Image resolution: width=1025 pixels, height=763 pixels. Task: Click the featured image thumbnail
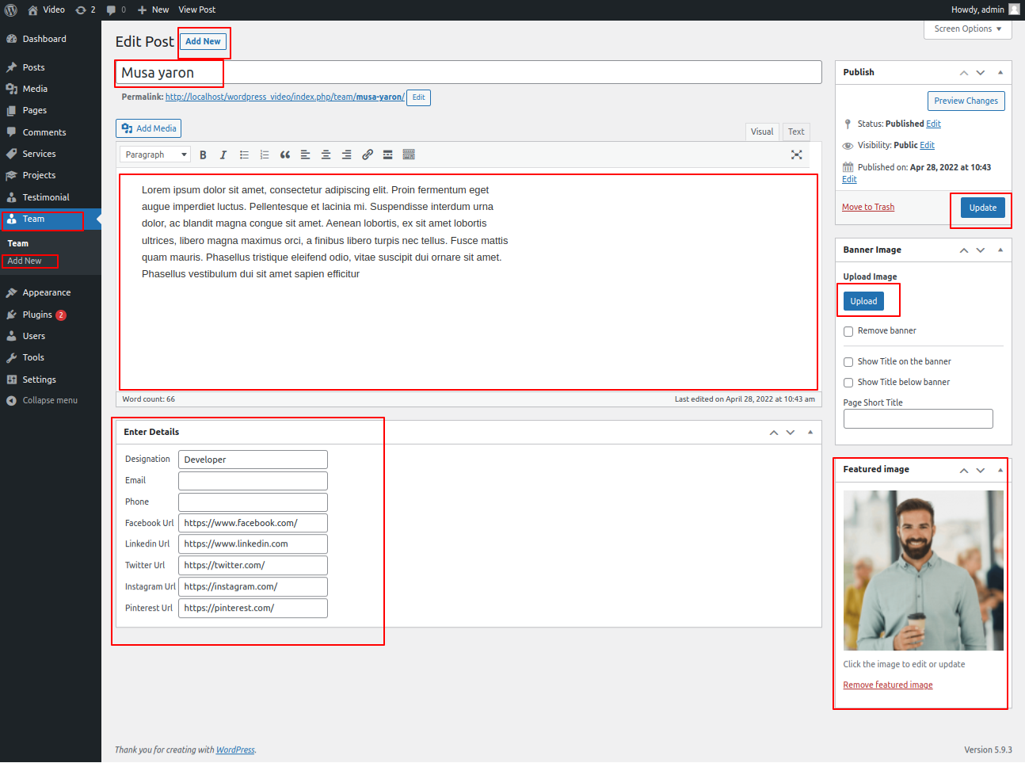[923, 570]
